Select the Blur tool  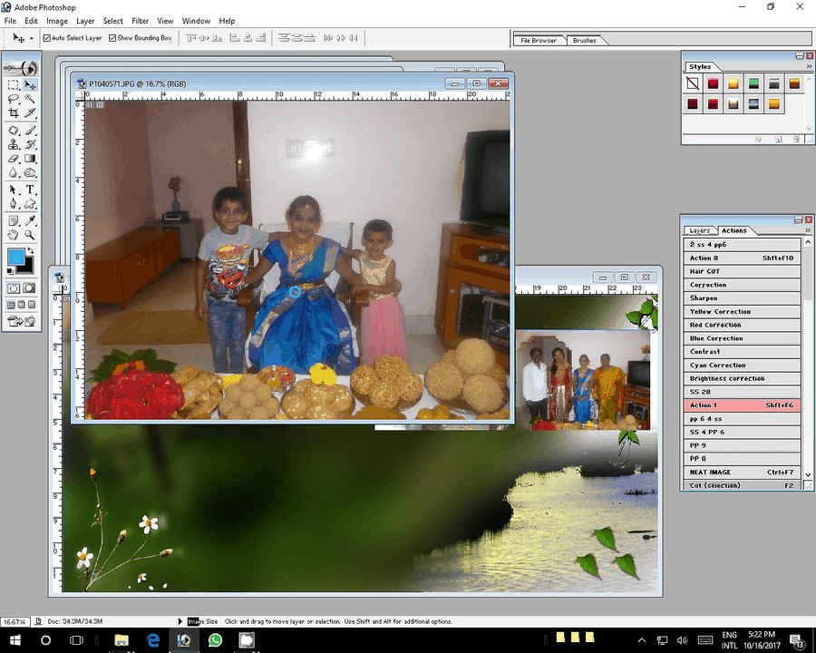14,172
